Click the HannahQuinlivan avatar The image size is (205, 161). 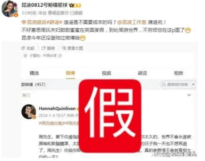tap(29, 112)
